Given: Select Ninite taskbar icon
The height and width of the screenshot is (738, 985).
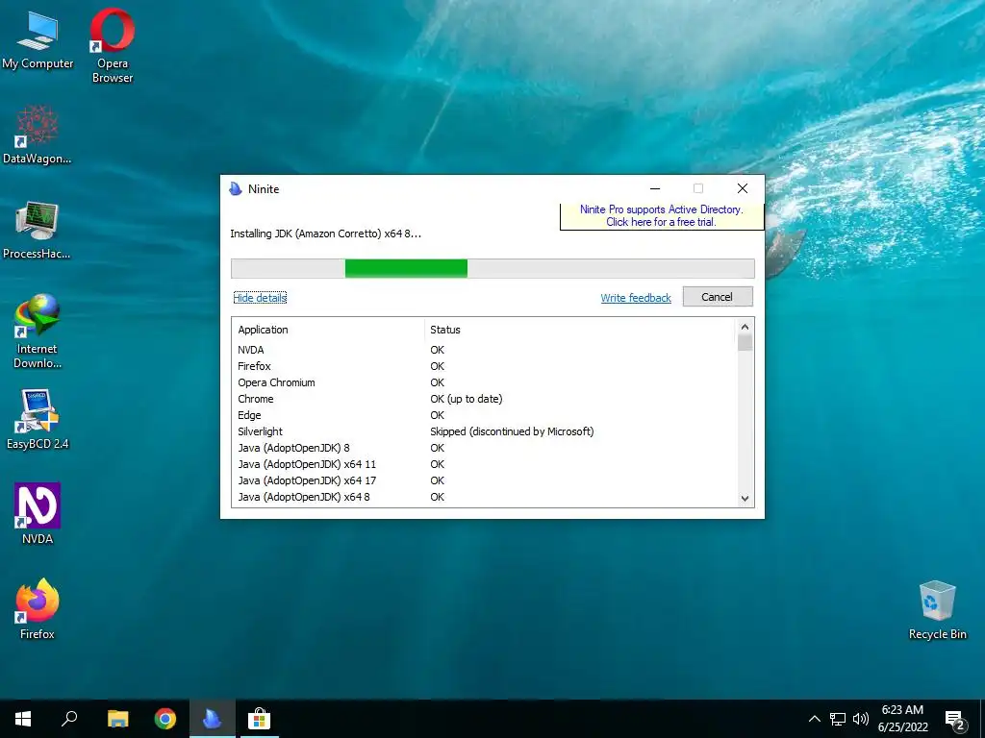Looking at the screenshot, I should tap(213, 719).
